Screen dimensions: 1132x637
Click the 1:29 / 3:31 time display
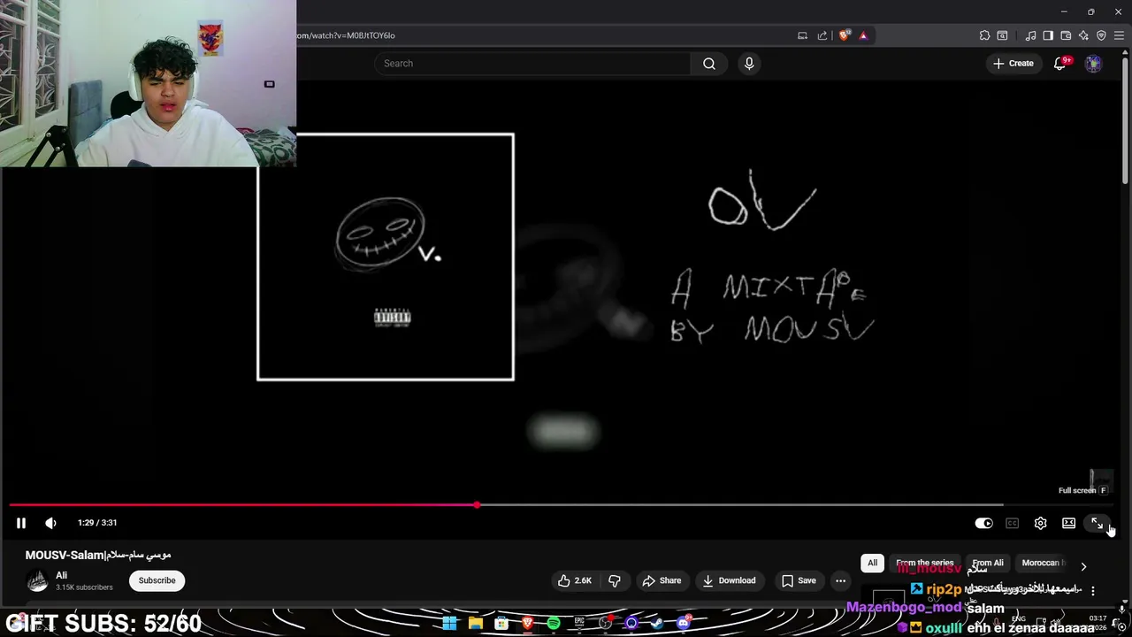[97, 523]
